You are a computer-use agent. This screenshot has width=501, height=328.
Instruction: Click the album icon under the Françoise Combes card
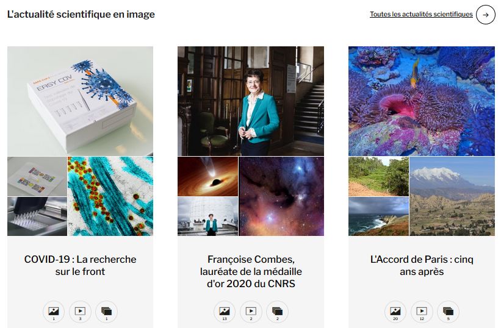pyautogui.click(x=277, y=312)
